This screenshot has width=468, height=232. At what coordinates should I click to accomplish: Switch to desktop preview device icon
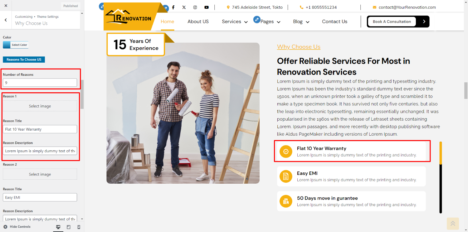pyautogui.click(x=58, y=227)
